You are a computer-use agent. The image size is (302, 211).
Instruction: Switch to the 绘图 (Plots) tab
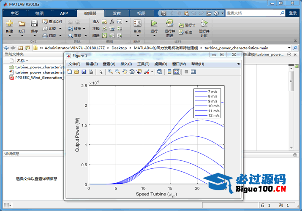[39, 13]
